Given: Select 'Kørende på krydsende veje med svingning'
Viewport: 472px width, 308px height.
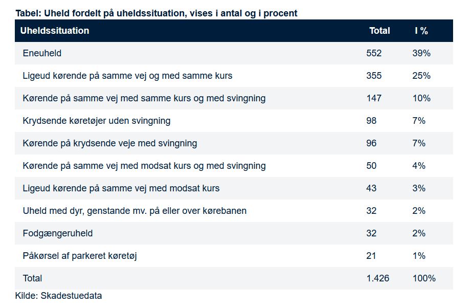Looking at the screenshot, I should pyautogui.click(x=110, y=143).
